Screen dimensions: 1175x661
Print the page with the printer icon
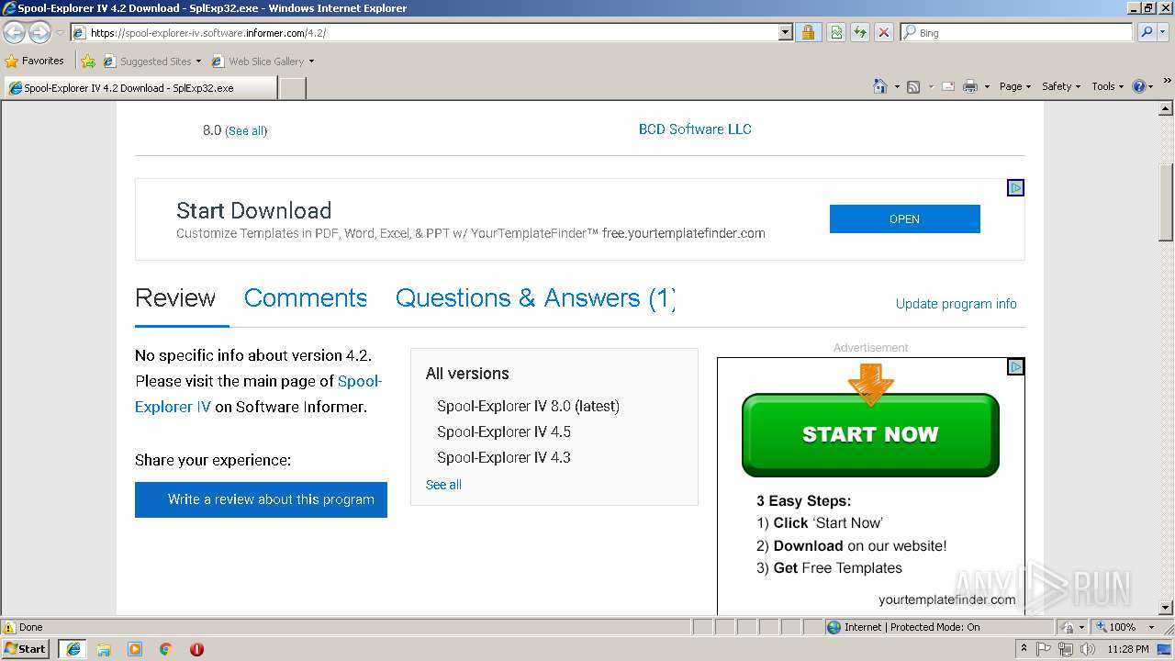coord(969,86)
